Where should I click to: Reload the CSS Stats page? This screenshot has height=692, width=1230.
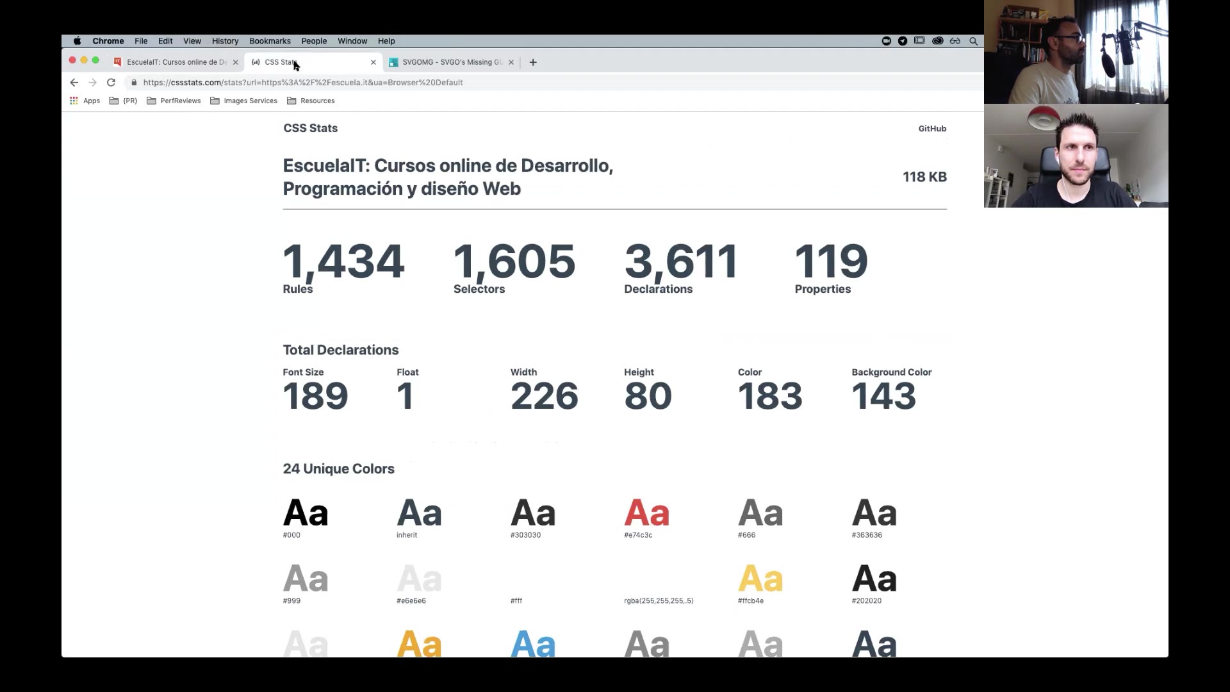click(x=111, y=83)
